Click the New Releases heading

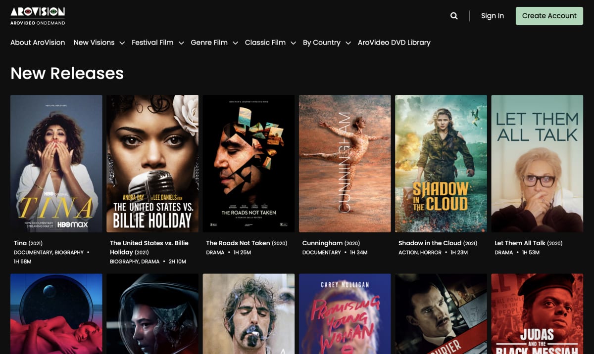click(67, 73)
